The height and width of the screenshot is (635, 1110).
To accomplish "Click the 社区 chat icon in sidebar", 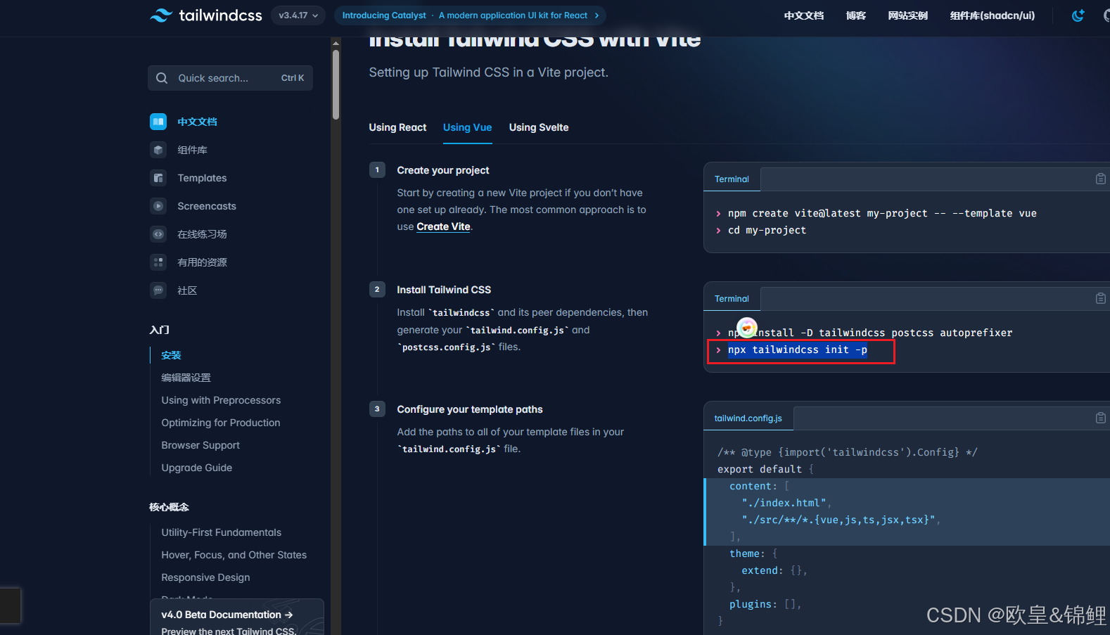I will [158, 290].
